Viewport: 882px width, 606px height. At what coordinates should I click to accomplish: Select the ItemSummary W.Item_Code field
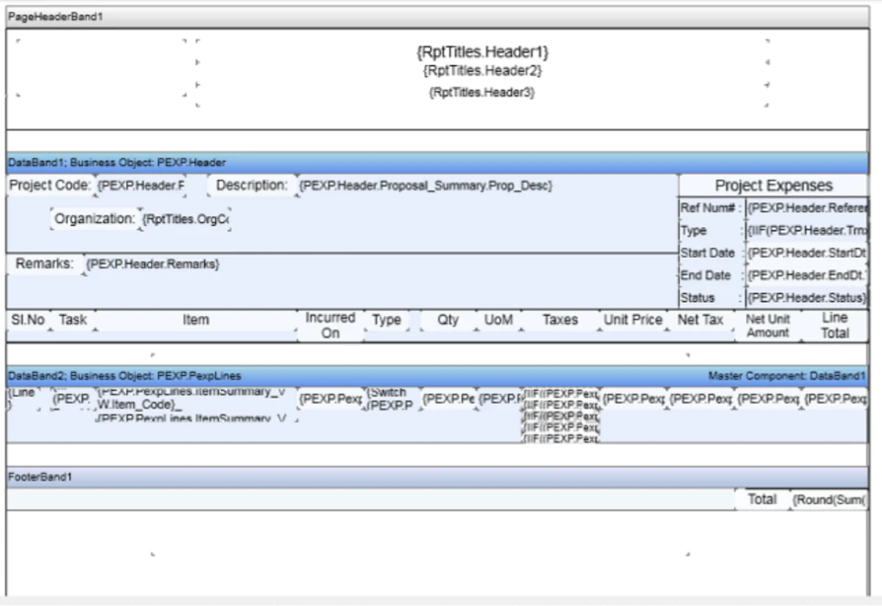pyautogui.click(x=197, y=404)
